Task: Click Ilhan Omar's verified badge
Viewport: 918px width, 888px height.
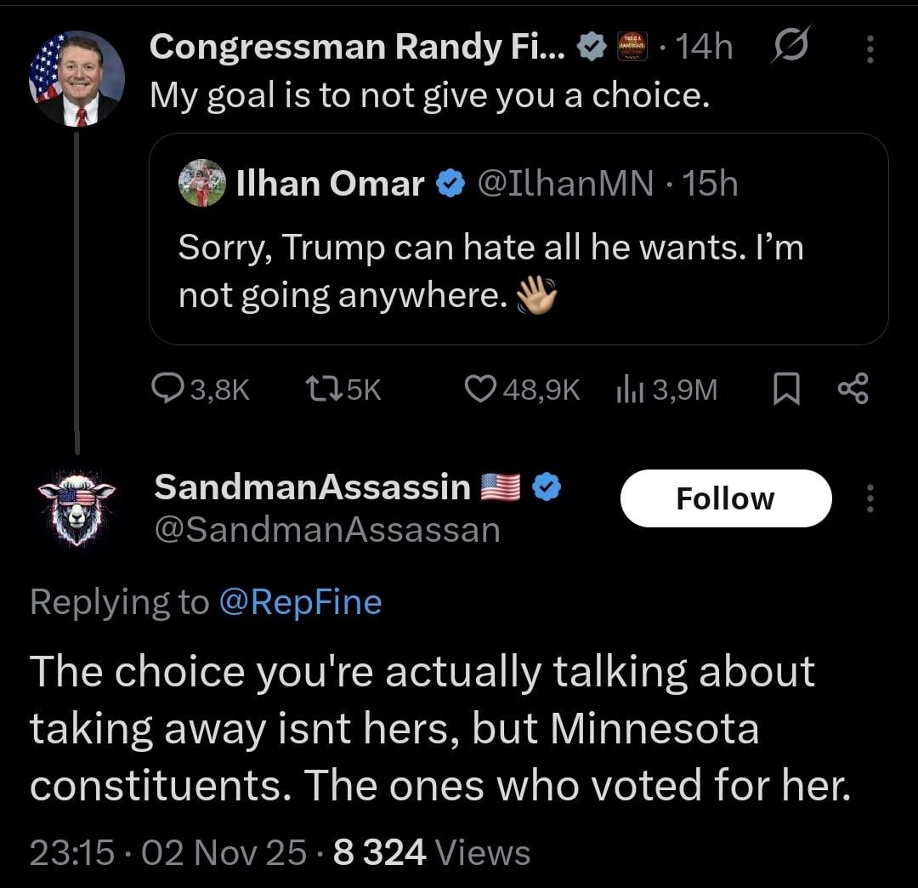Action: click(449, 184)
